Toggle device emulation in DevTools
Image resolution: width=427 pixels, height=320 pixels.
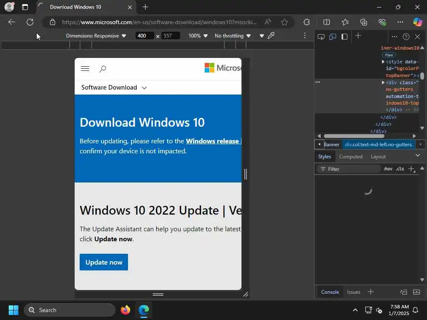[x=332, y=37]
